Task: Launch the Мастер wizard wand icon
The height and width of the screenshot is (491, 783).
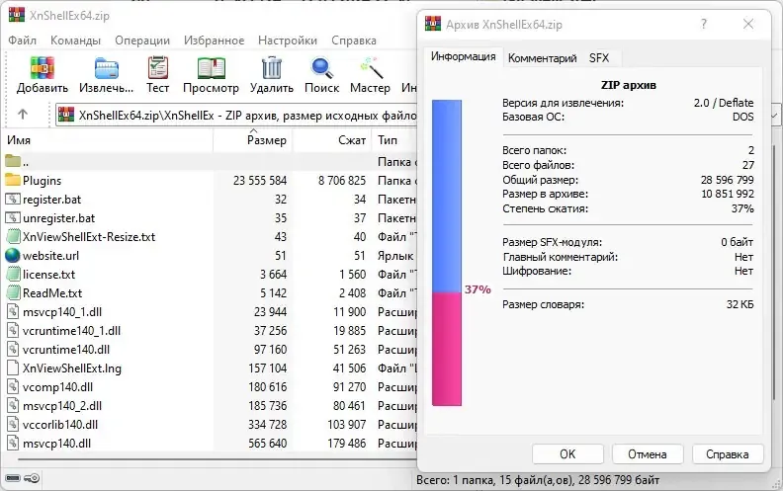Action: 370,68
